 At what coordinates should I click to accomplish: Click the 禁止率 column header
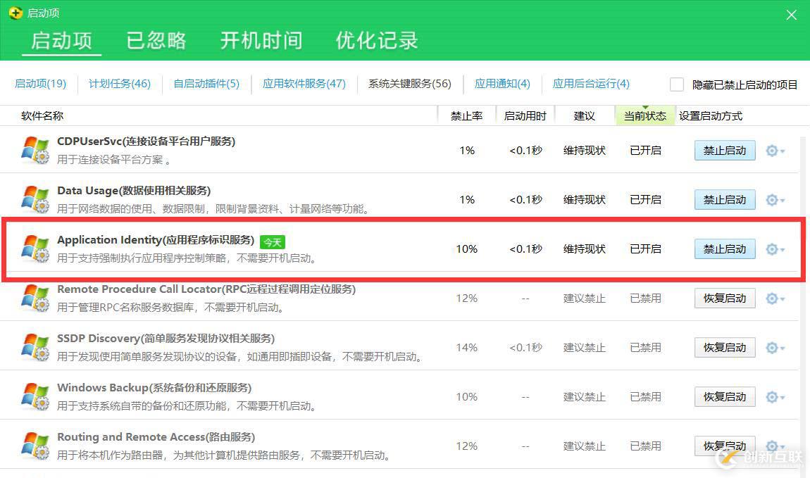click(466, 115)
